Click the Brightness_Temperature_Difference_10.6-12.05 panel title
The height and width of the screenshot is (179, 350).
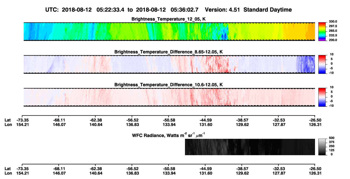(169, 85)
